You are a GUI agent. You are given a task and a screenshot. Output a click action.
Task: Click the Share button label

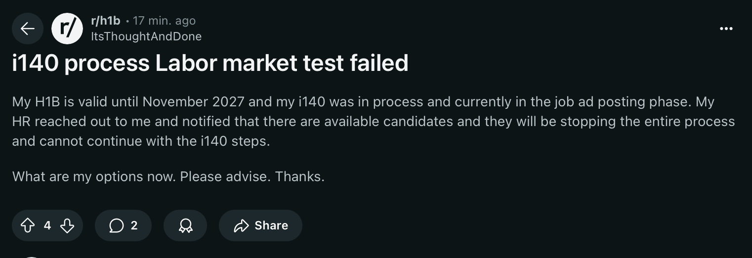click(271, 226)
